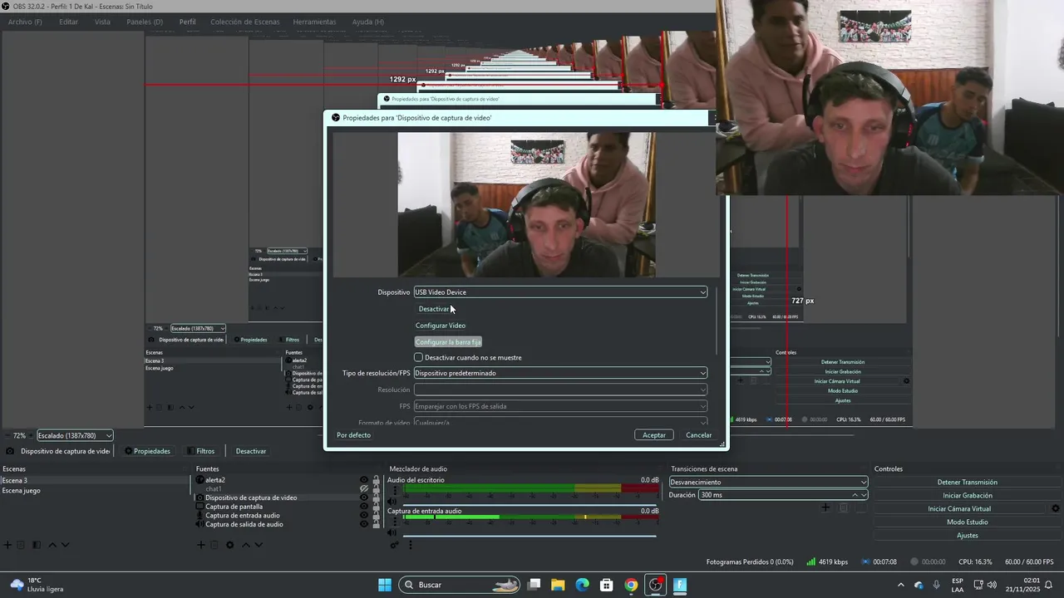The height and width of the screenshot is (598, 1064).
Task: Open Windows Start menu
Action: coord(385,585)
